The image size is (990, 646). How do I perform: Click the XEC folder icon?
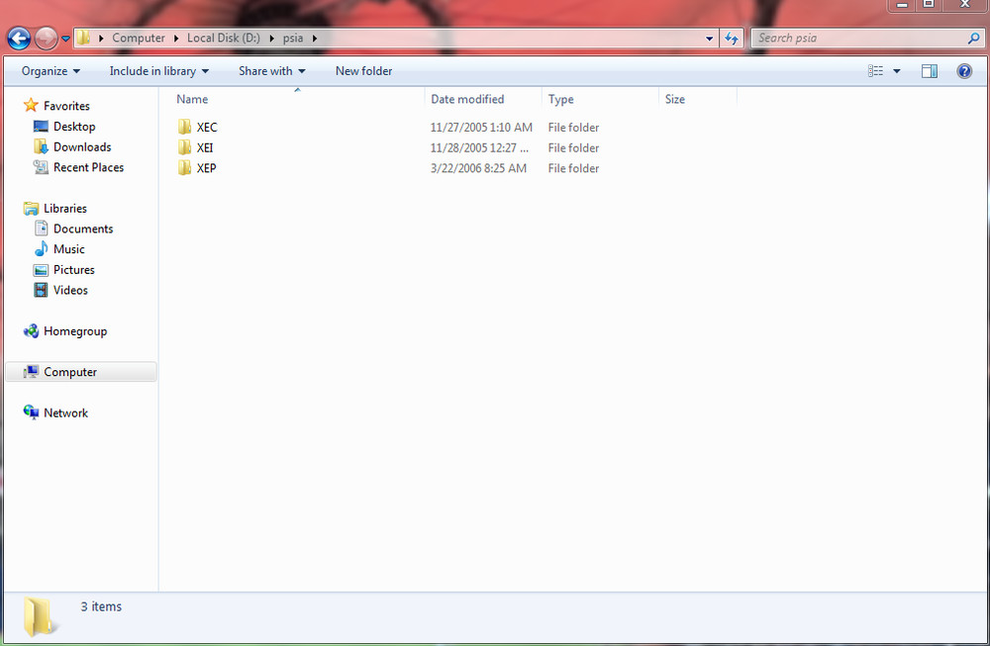(184, 128)
